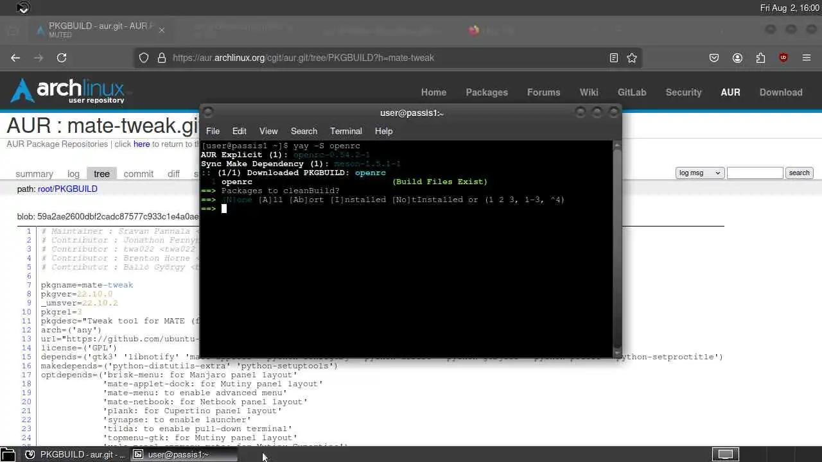The height and width of the screenshot is (462, 822).
Task: Open Download link in Arch navigation
Action: (x=781, y=92)
